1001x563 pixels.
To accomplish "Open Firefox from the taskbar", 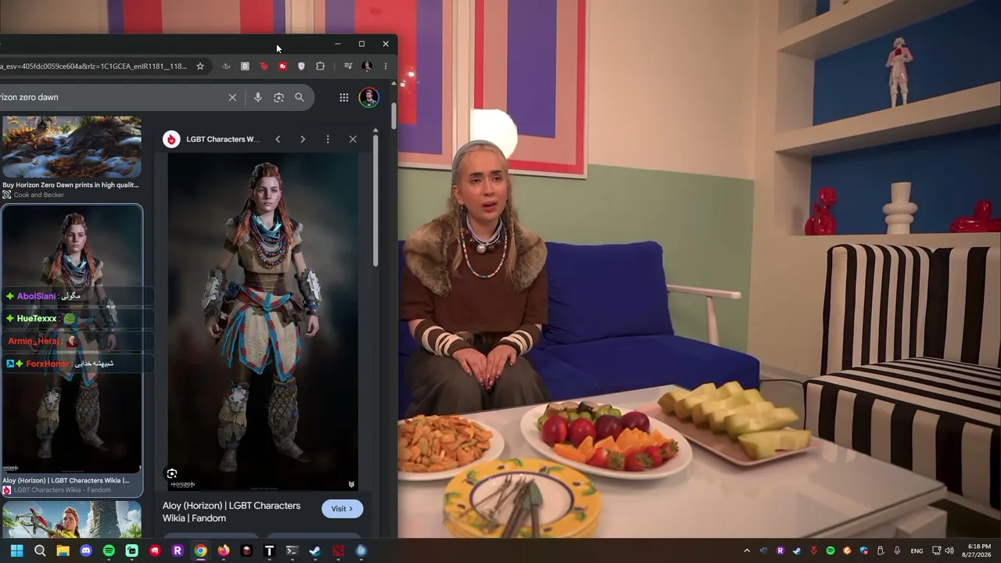I will [x=224, y=550].
